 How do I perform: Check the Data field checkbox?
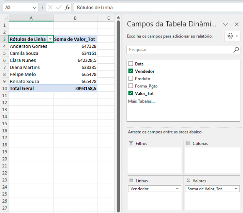131,64
